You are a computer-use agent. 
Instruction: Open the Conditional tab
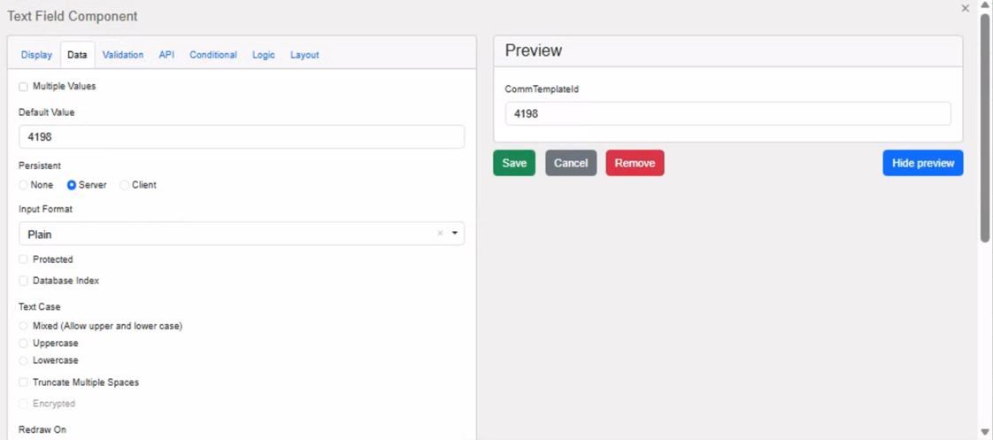click(212, 55)
